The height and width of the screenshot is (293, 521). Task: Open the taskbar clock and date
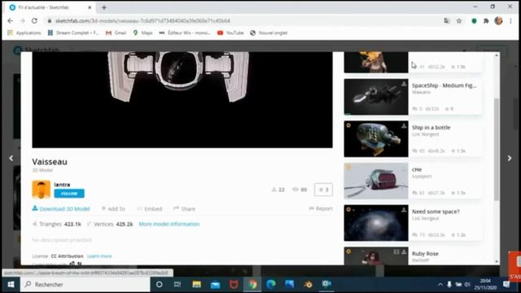pos(485,284)
